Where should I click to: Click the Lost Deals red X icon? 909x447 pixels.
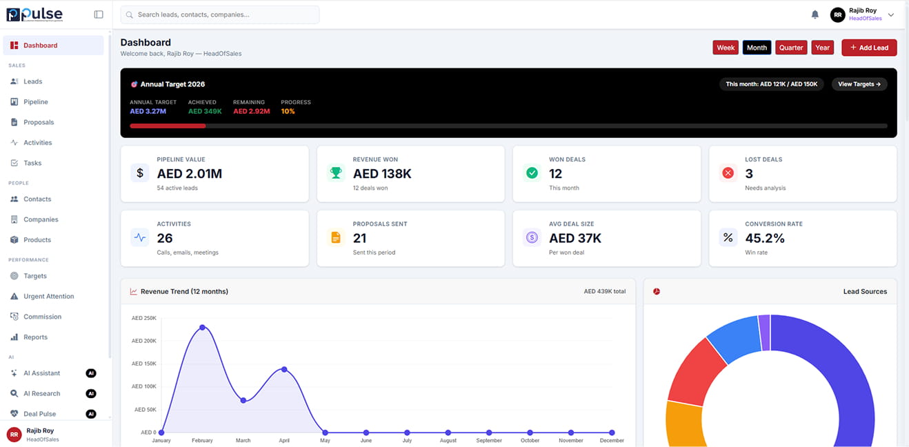(x=728, y=173)
